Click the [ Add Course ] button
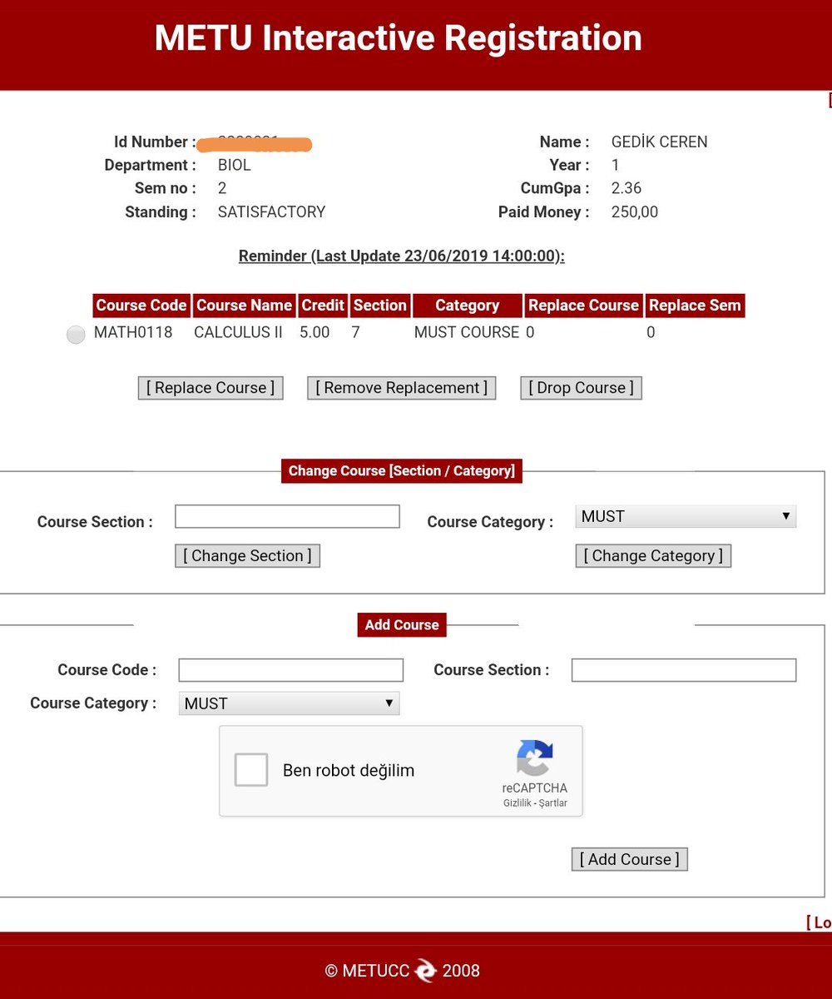Viewport: 832px width, 999px height. (630, 860)
